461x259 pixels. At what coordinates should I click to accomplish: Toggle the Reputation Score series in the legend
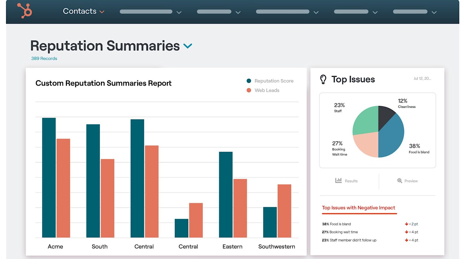point(270,81)
